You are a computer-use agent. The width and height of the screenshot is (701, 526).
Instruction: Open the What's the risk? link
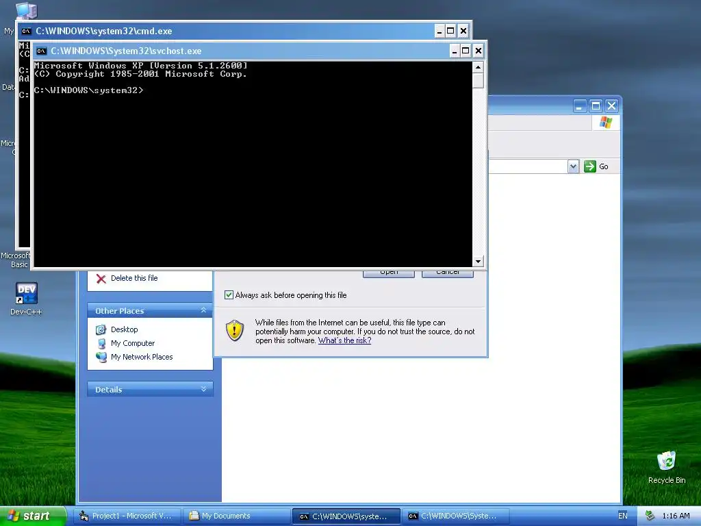click(x=344, y=340)
